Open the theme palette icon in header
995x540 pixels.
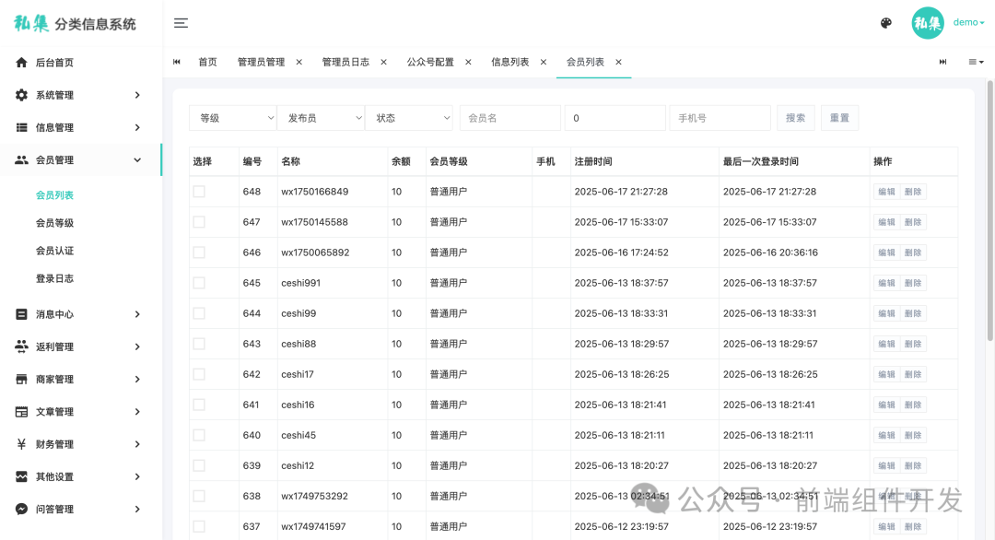click(x=885, y=23)
